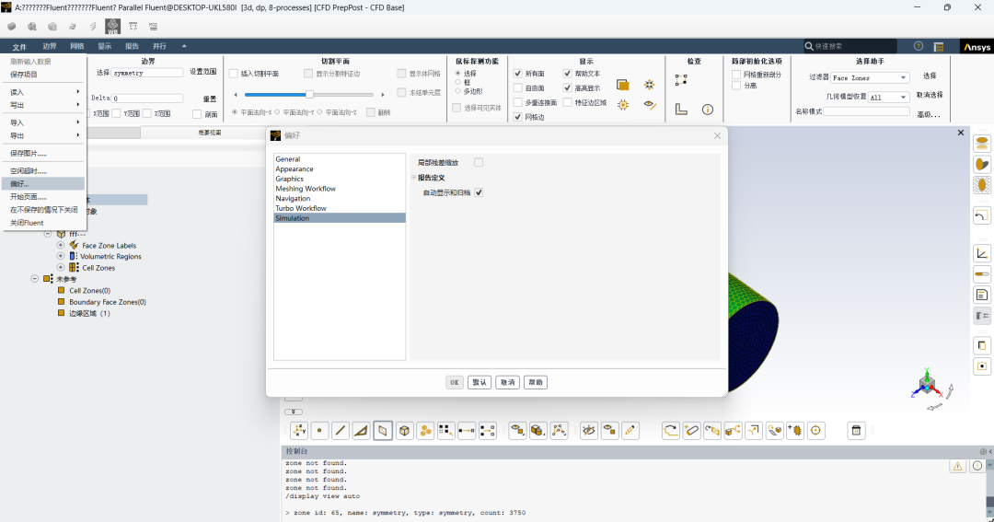The width and height of the screenshot is (994, 522).
Task: Click the console warning triangle icon
Action: [957, 466]
